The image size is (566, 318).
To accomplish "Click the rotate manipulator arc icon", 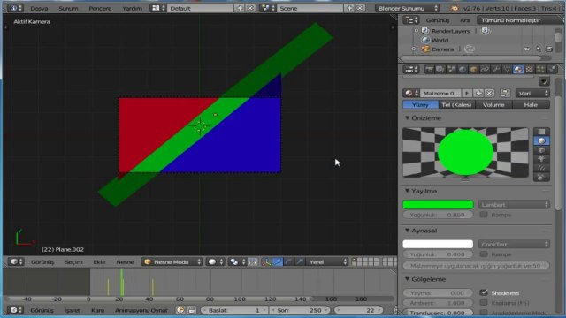I will point(289,262).
